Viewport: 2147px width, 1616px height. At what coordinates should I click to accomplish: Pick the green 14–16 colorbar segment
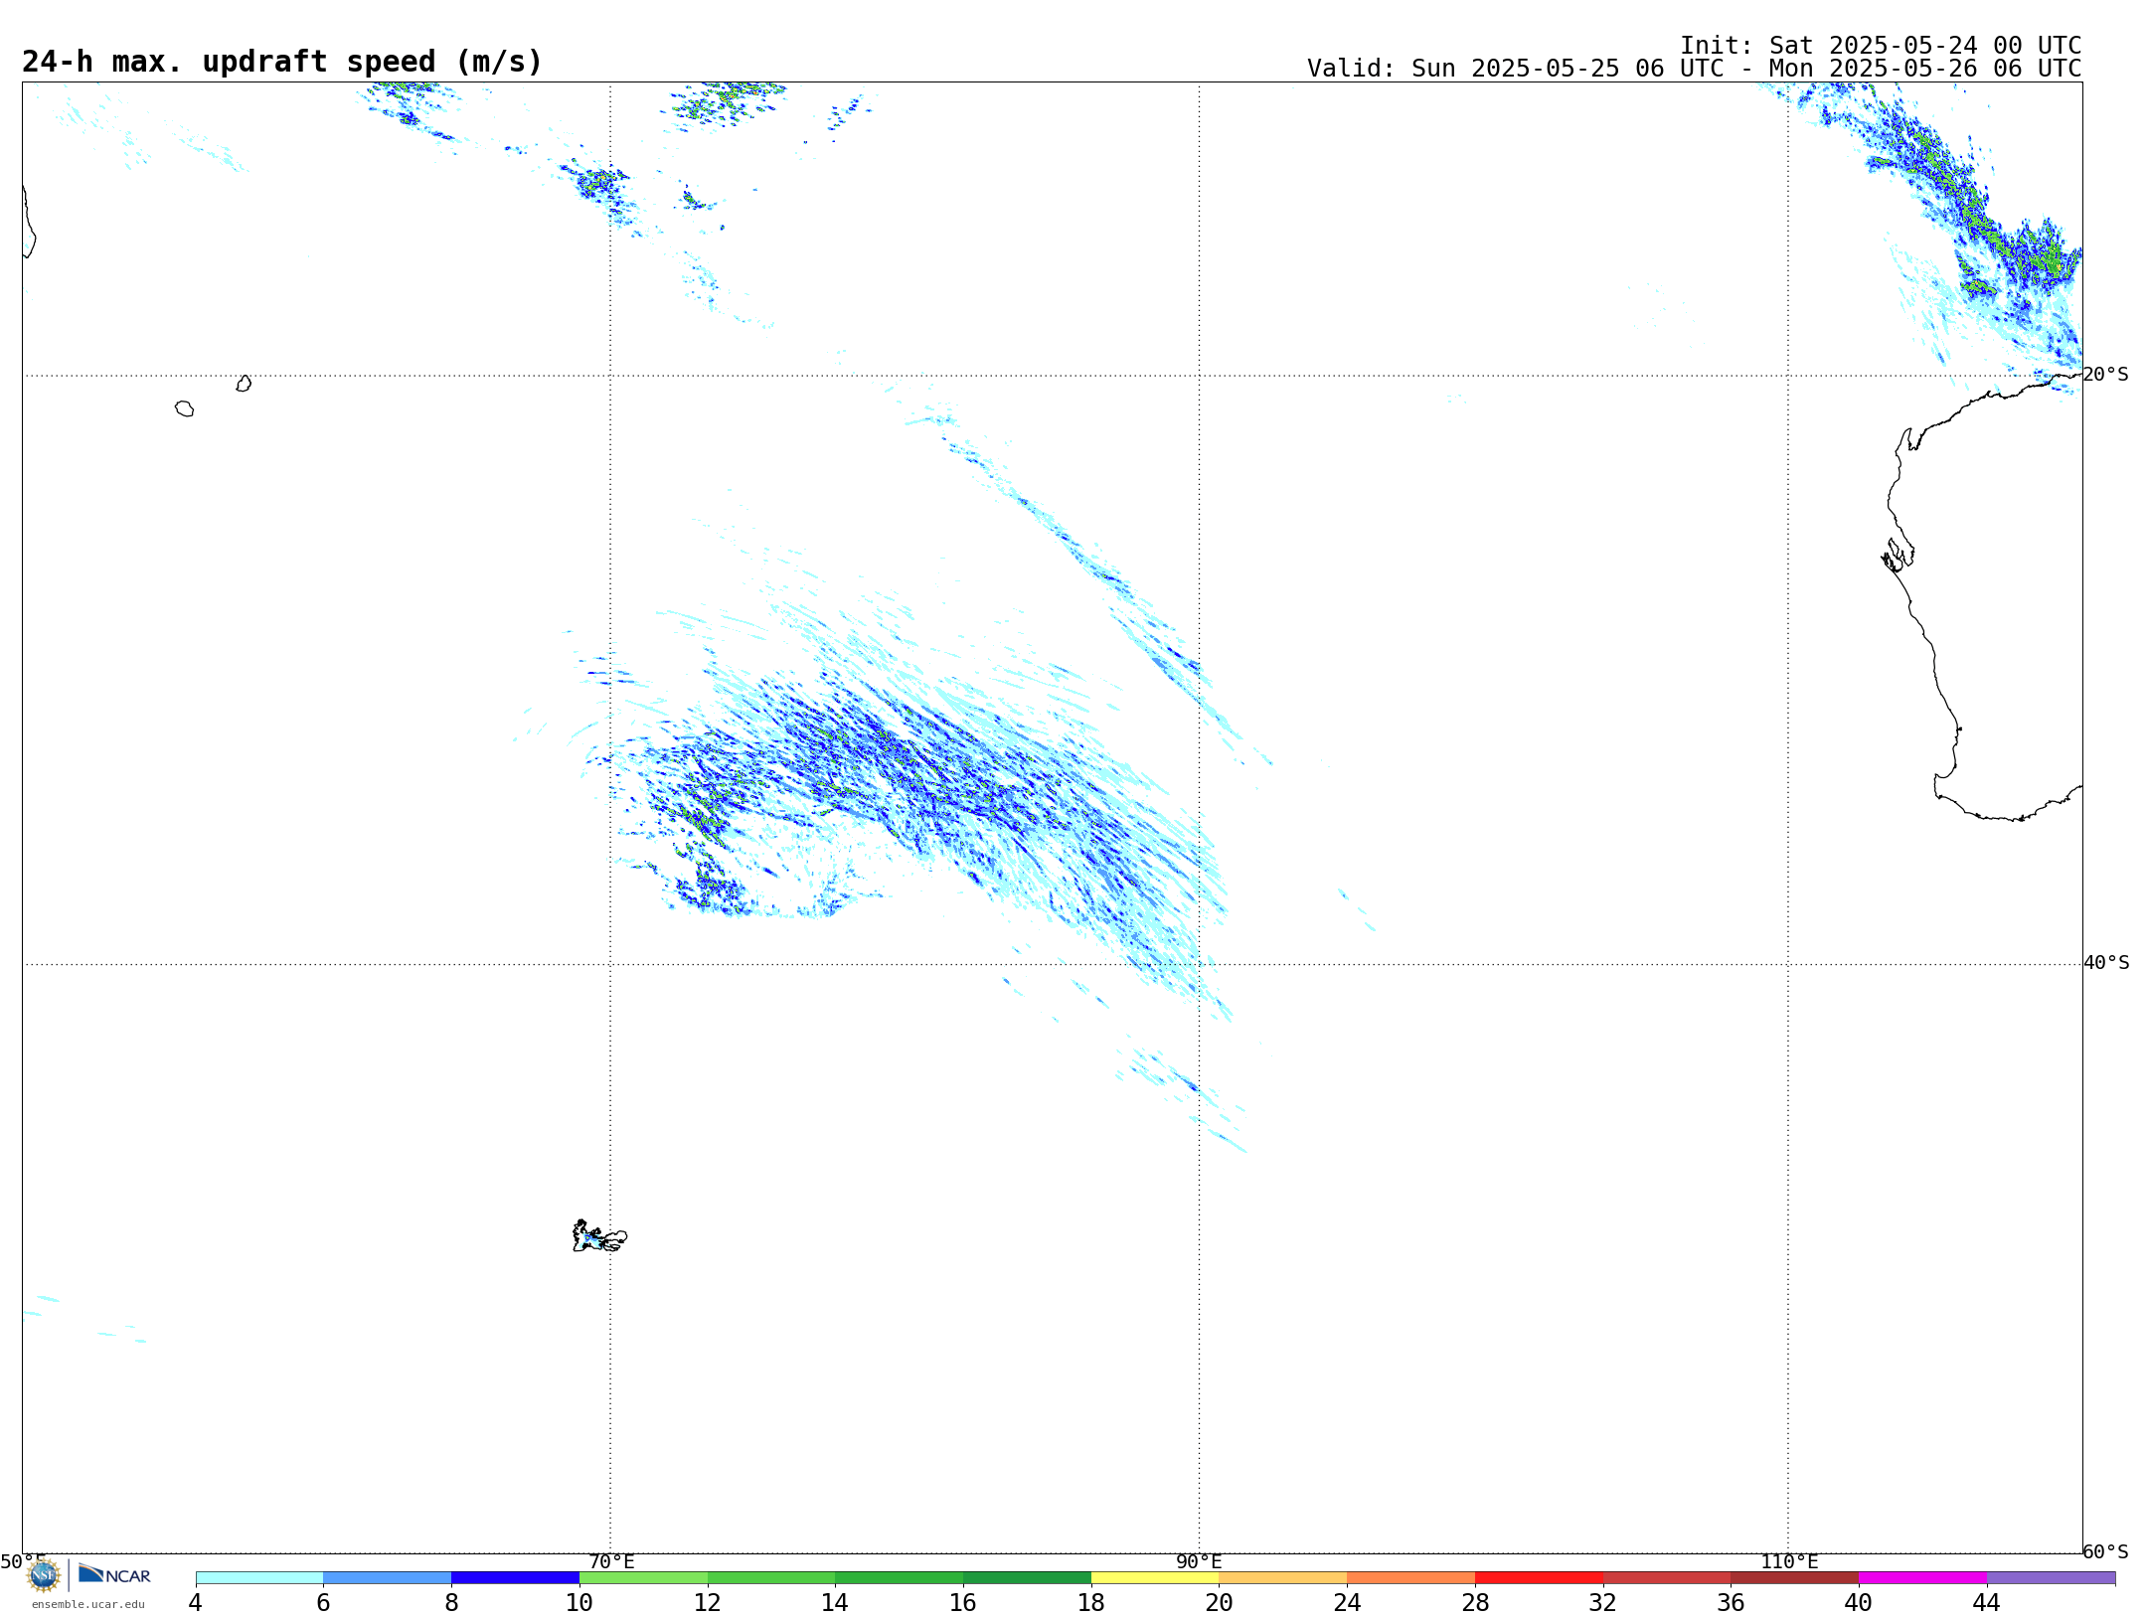coord(899,1577)
